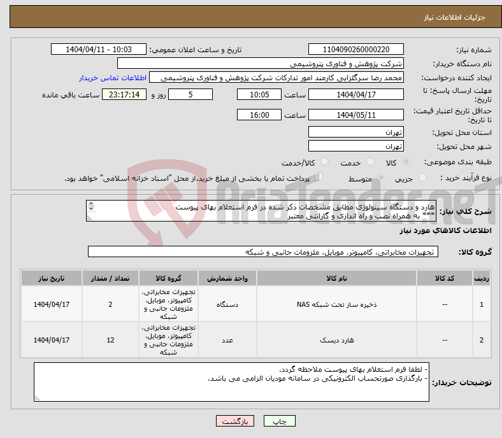Click the quantity 12 cell
The image size is (502, 438).
point(110,340)
